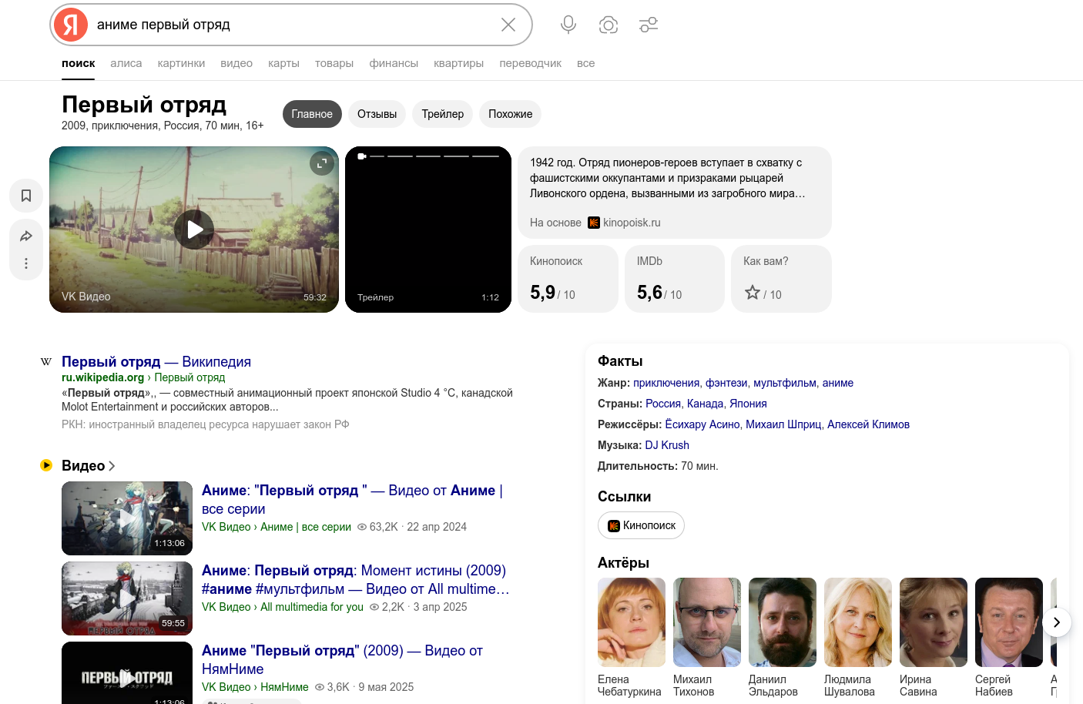Open the Кинопоиск link button in Ссылки
This screenshot has height=704, width=1083.
pos(641,525)
